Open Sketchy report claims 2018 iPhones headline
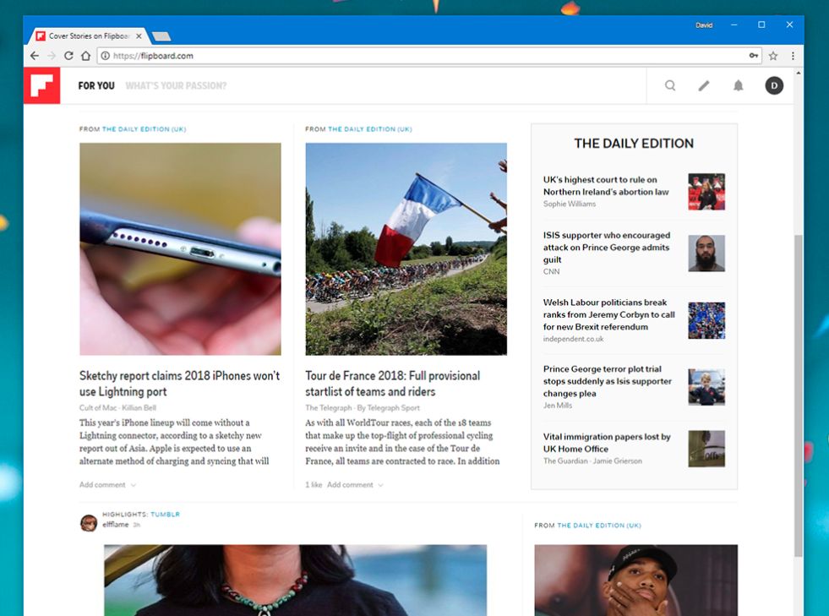The height and width of the screenshot is (616, 829). 180,384
